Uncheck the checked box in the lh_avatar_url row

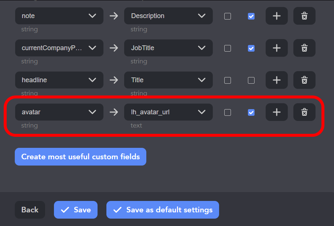pos(251,112)
